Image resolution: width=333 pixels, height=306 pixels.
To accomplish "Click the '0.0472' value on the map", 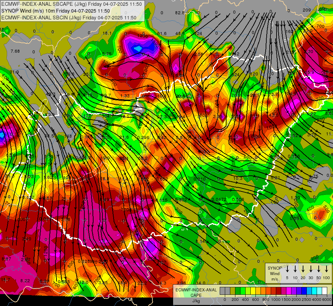I will pyautogui.click(x=219, y=199).
